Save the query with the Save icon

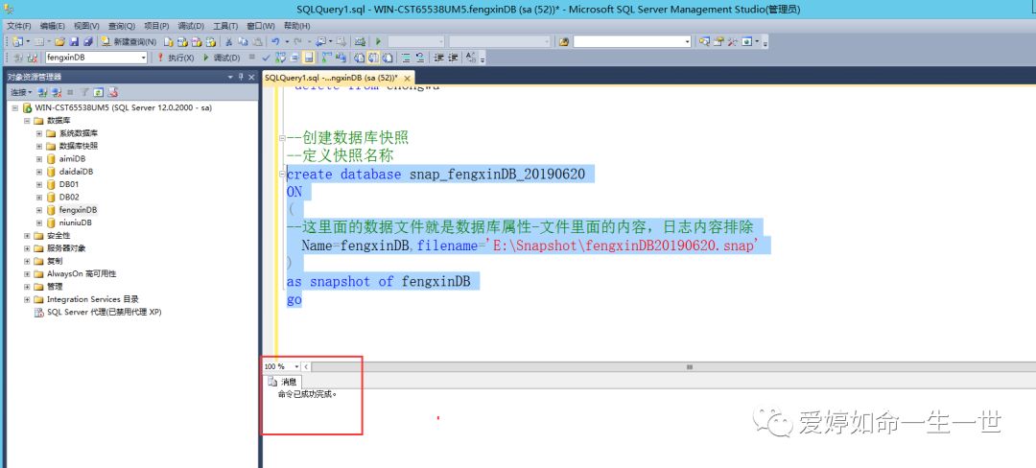tap(74, 41)
